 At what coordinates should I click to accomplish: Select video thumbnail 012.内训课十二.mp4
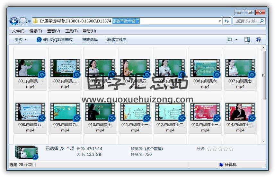tap(170, 112)
